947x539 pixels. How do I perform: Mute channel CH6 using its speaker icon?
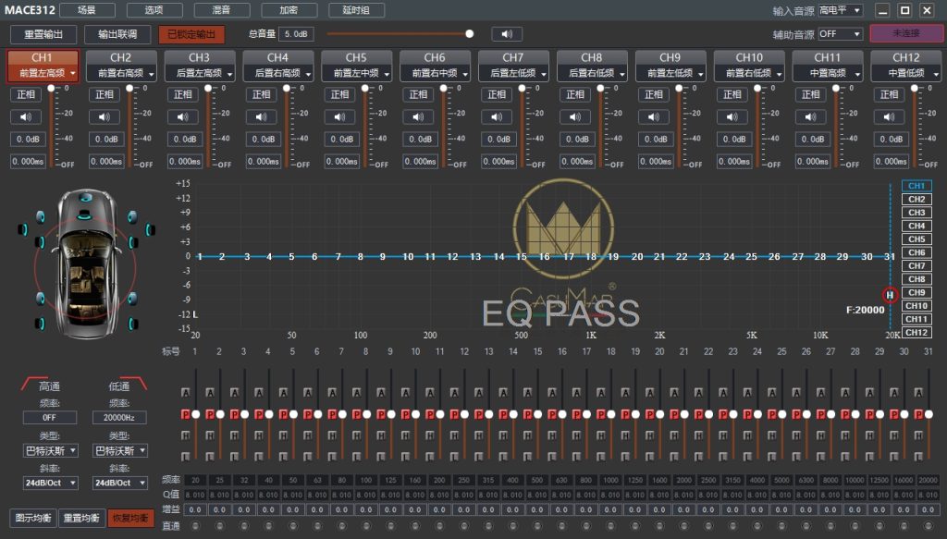419,116
